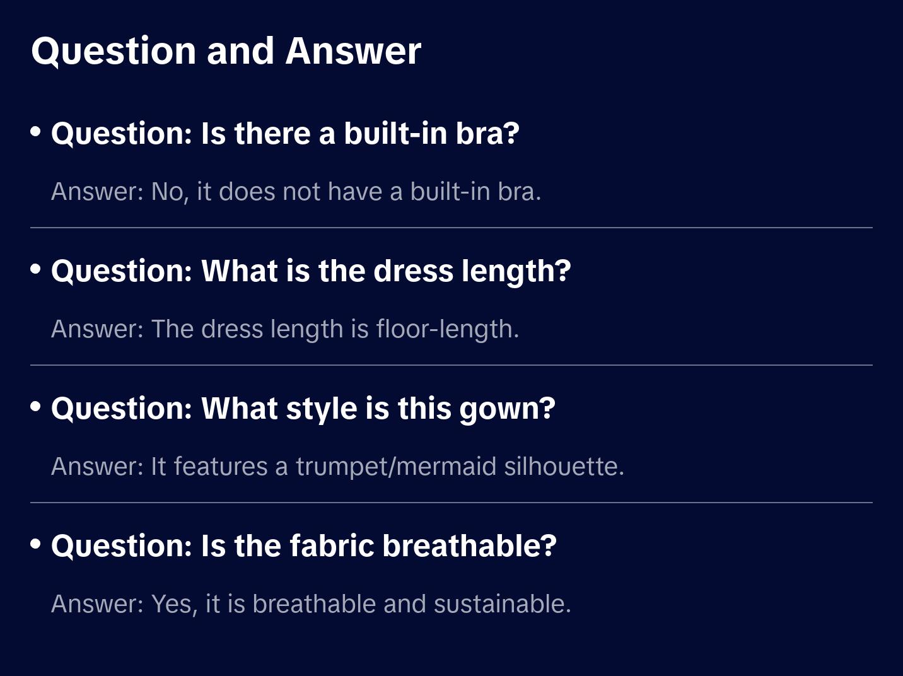Click the word "Answer" in the page heading
This screenshot has width=903, height=676.
click(x=353, y=51)
